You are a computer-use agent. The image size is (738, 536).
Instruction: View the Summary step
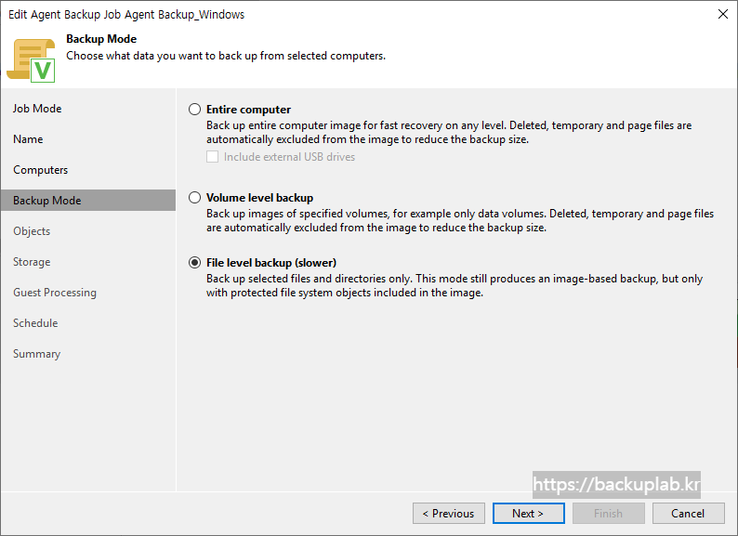tap(36, 354)
